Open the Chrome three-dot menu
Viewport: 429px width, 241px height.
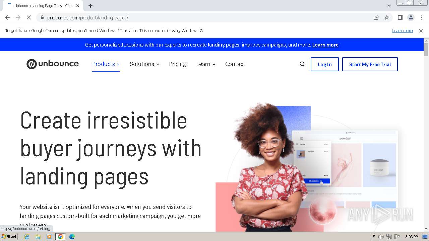(422, 17)
